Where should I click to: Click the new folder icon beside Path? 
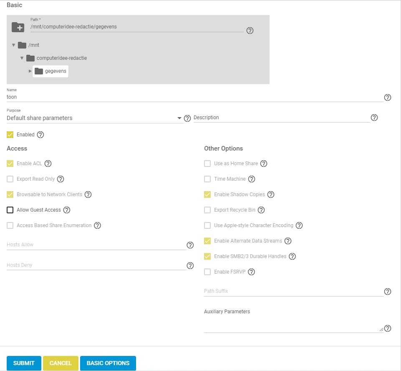pos(18,27)
